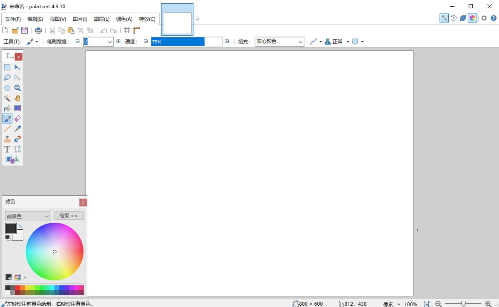Click the Copy icon
Image resolution: width=499 pixels, height=307 pixels.
pos(62,30)
